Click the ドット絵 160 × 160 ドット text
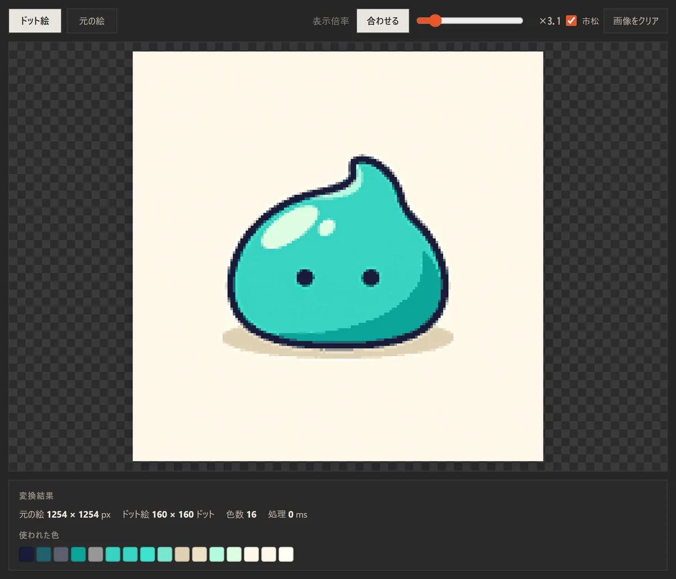The width and height of the screenshot is (676, 579). click(168, 514)
